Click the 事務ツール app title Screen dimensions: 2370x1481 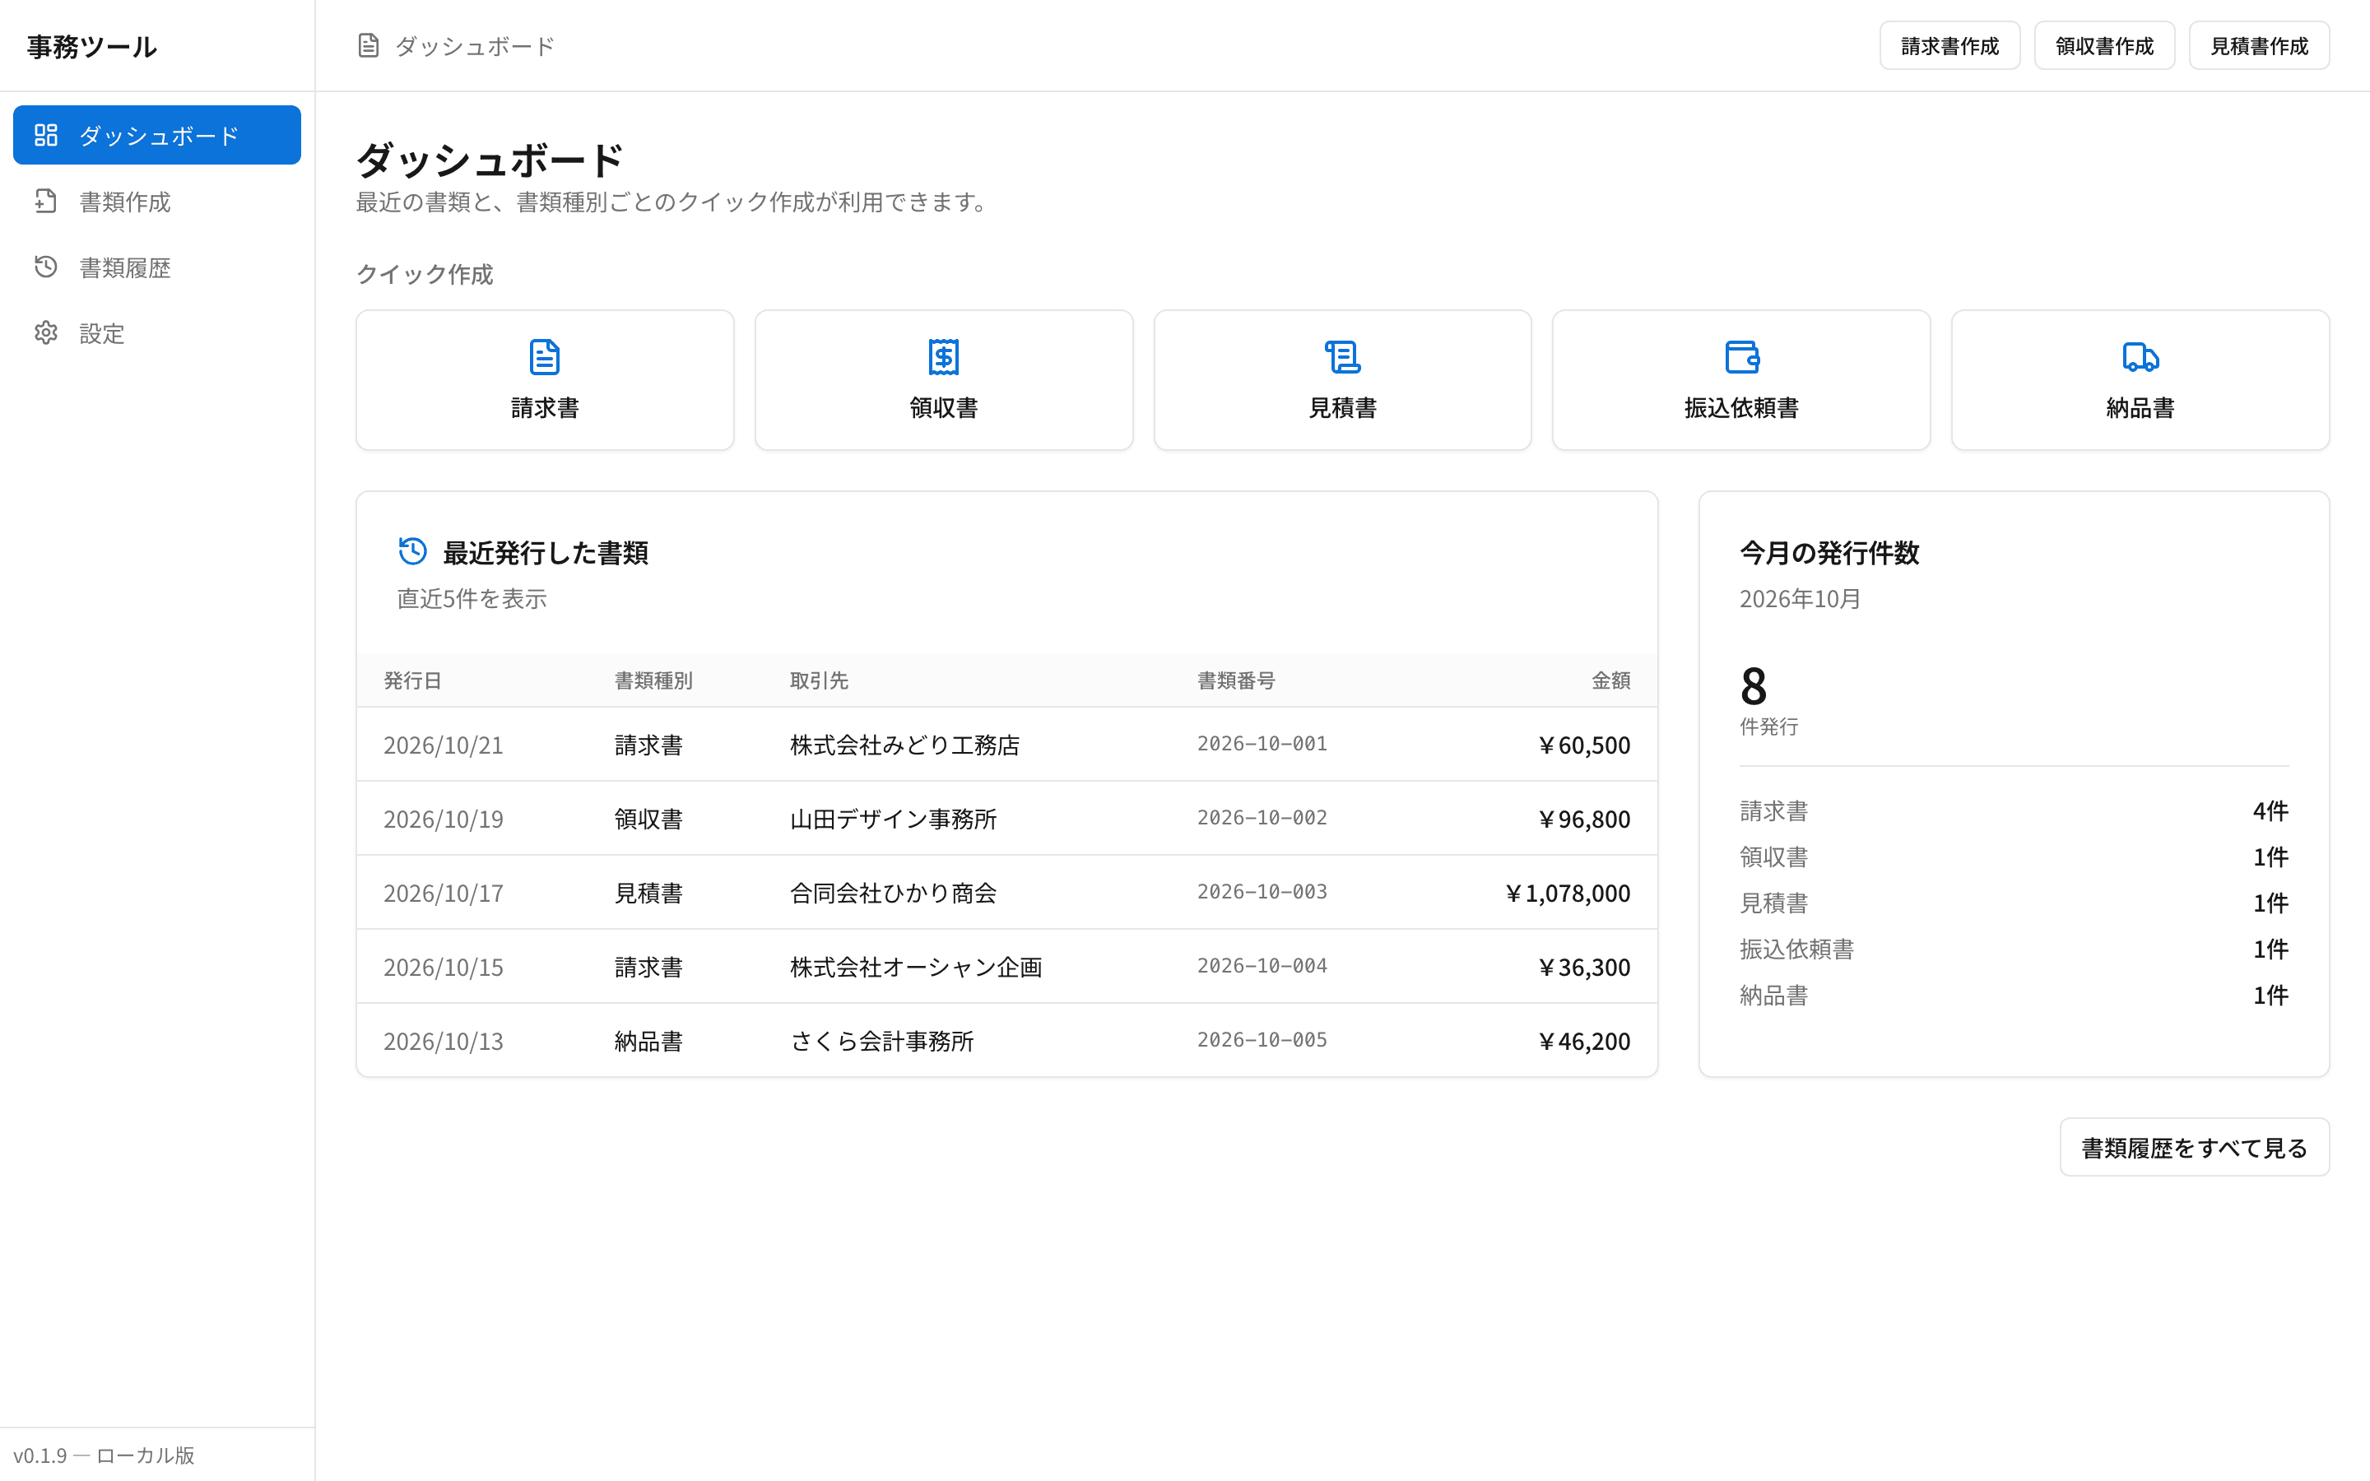[x=92, y=46]
